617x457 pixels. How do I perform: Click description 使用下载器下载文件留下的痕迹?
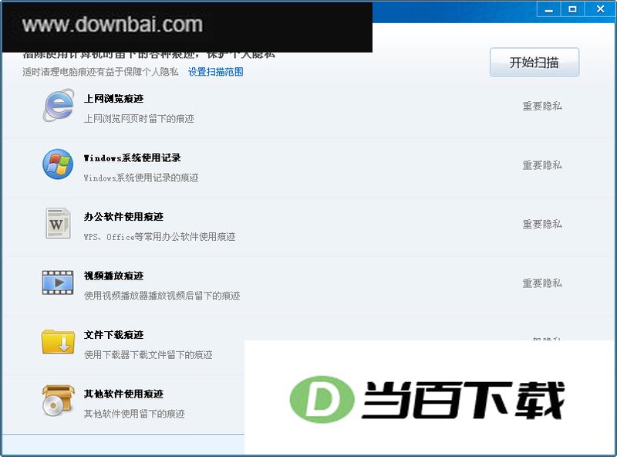148,355
